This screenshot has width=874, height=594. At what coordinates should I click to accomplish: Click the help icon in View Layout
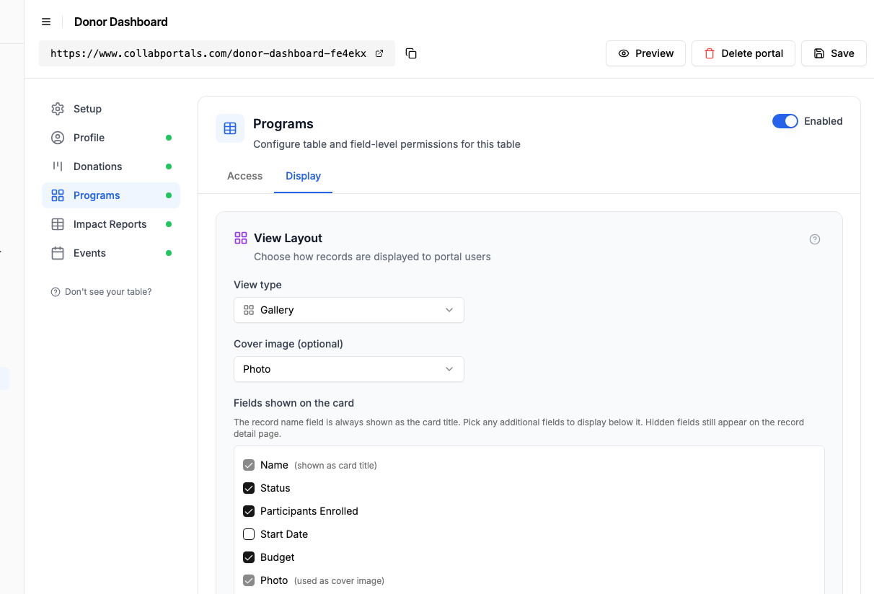coord(815,239)
